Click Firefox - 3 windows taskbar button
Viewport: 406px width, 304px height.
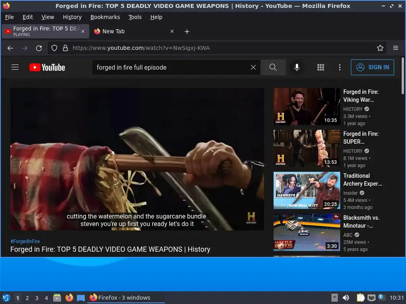(126, 298)
